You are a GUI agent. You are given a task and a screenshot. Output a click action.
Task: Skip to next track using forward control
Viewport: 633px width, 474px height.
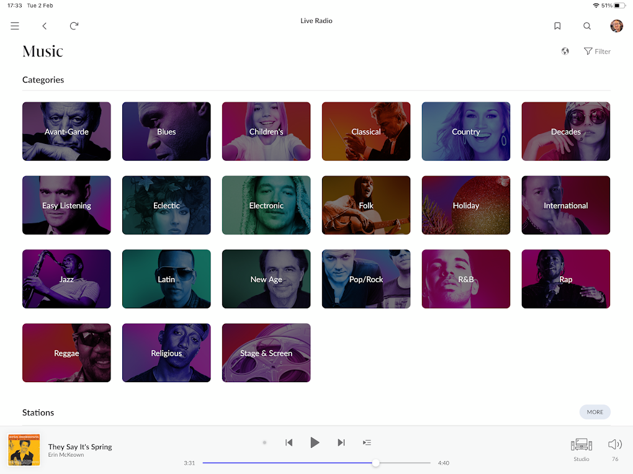pyautogui.click(x=341, y=442)
